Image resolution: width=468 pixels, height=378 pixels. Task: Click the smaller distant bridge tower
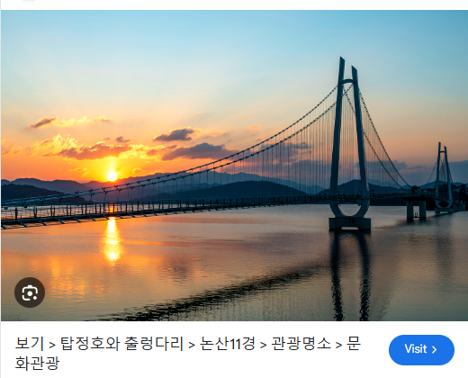(444, 177)
